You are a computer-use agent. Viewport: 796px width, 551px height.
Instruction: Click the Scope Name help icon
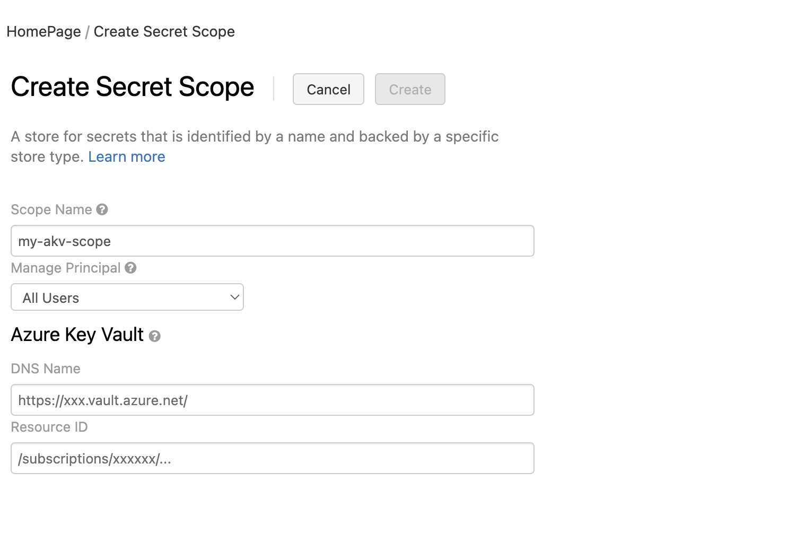coord(102,209)
